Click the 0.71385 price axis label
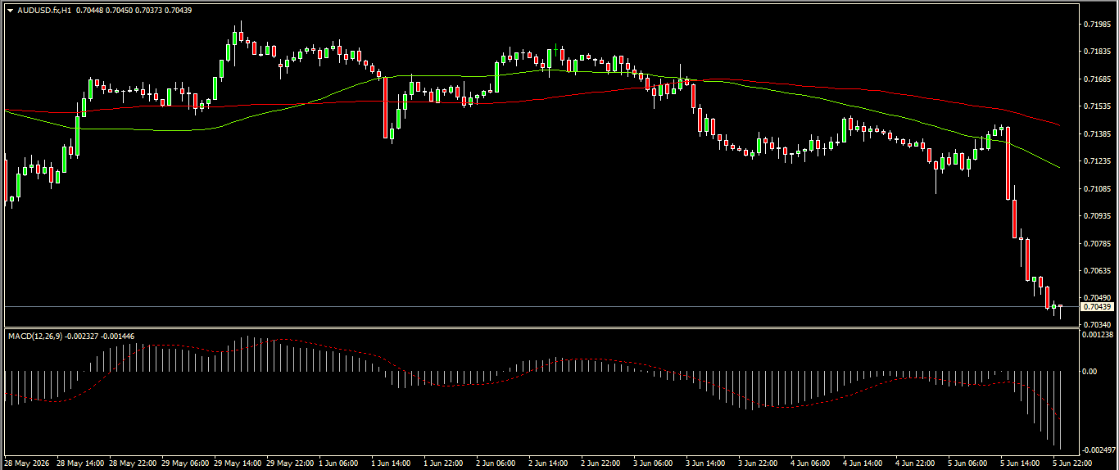Viewport: 1119px width, 470px height. (x=1096, y=134)
